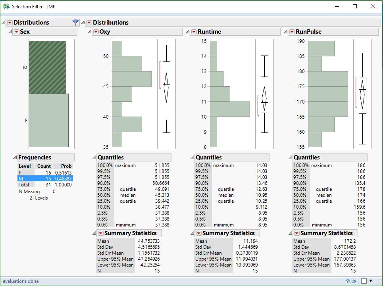Toggle the status bar checkbox
Image resolution: width=383 pixels, height=286 pixels.
coord(364,281)
